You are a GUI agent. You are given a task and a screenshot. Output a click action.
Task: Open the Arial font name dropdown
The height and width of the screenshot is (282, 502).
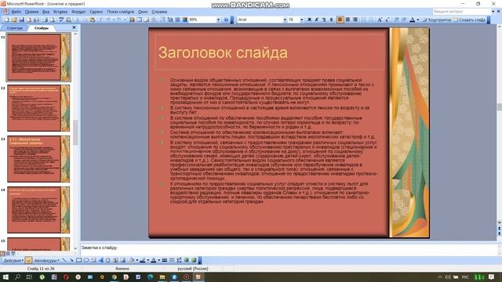(285, 20)
